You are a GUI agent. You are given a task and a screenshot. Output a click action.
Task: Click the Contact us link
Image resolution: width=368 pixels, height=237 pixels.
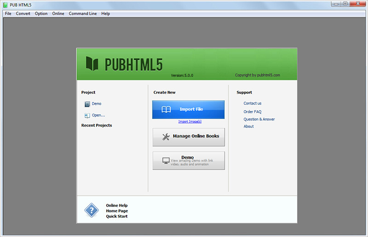point(252,103)
